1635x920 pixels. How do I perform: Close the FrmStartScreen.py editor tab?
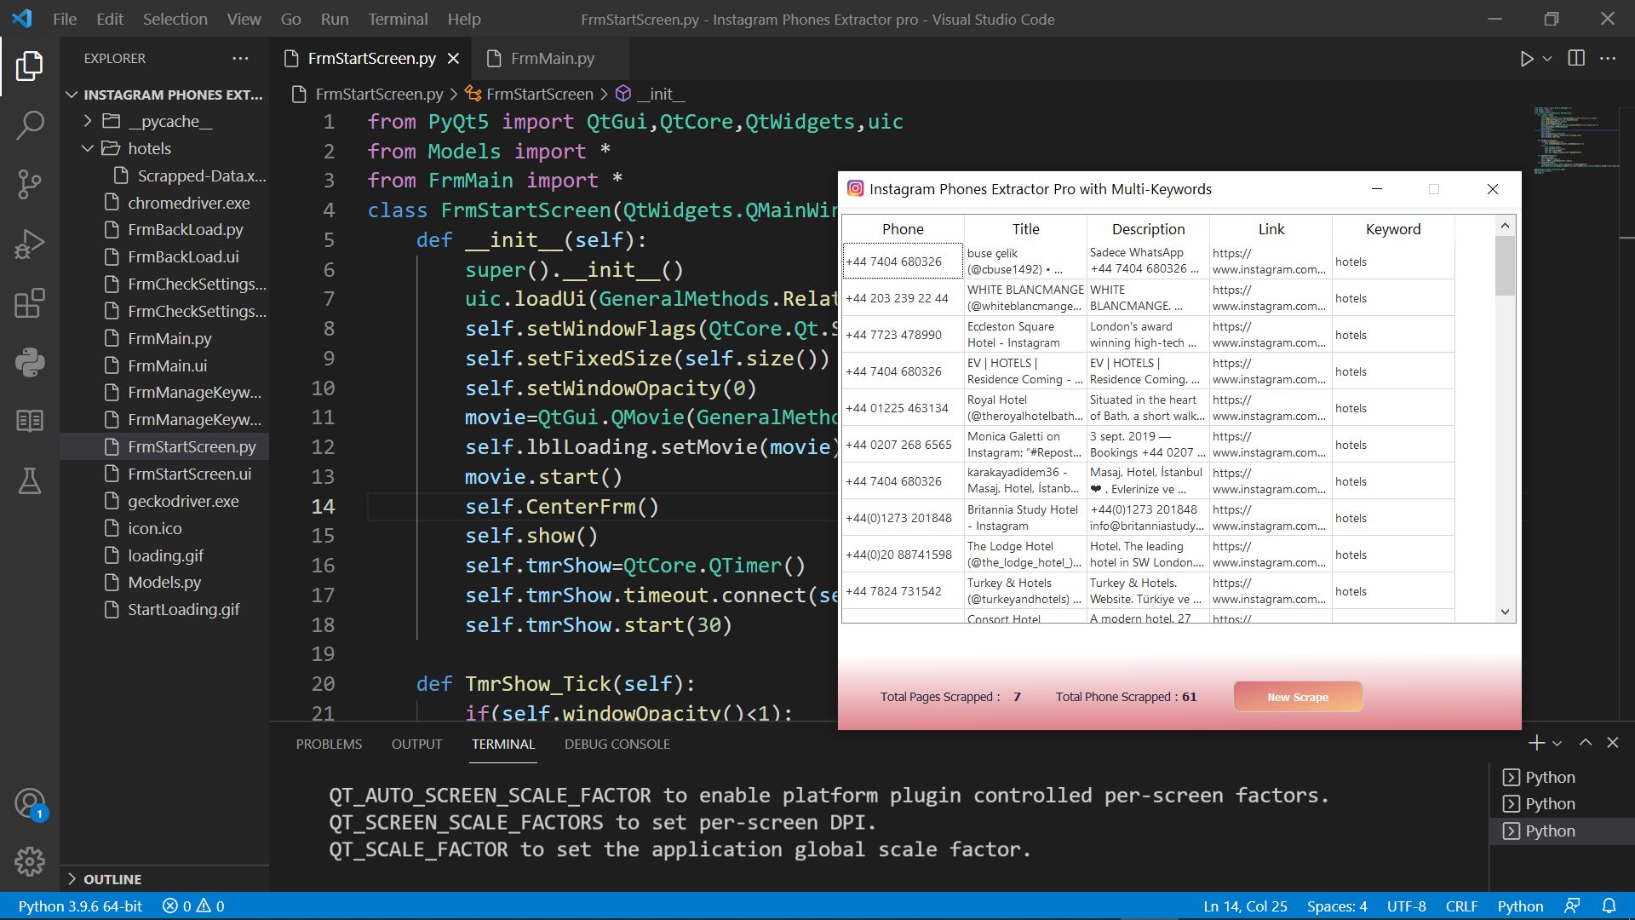coord(453,58)
